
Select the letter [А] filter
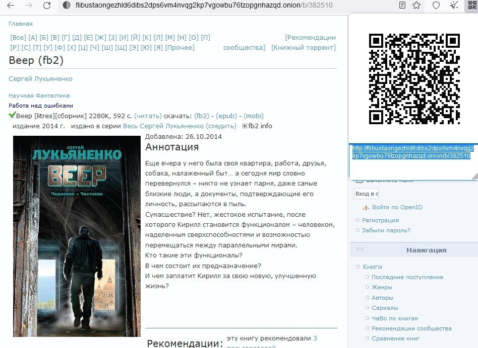33,37
